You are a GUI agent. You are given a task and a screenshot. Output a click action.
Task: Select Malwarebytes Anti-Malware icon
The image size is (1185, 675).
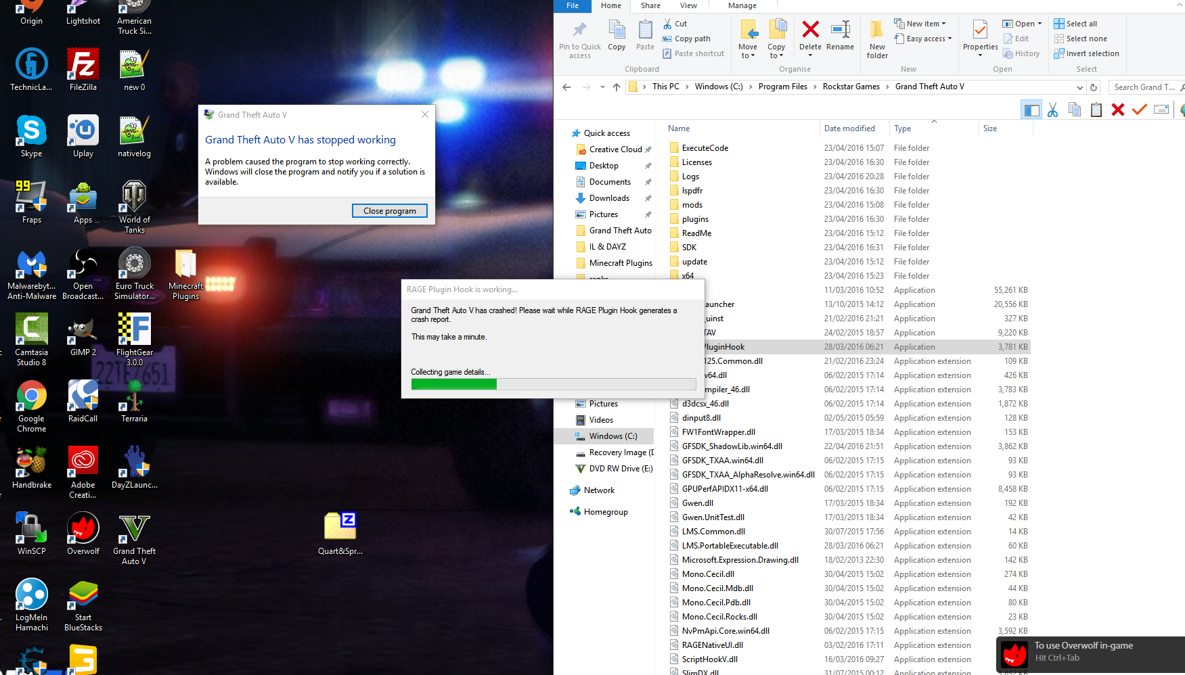[32, 273]
